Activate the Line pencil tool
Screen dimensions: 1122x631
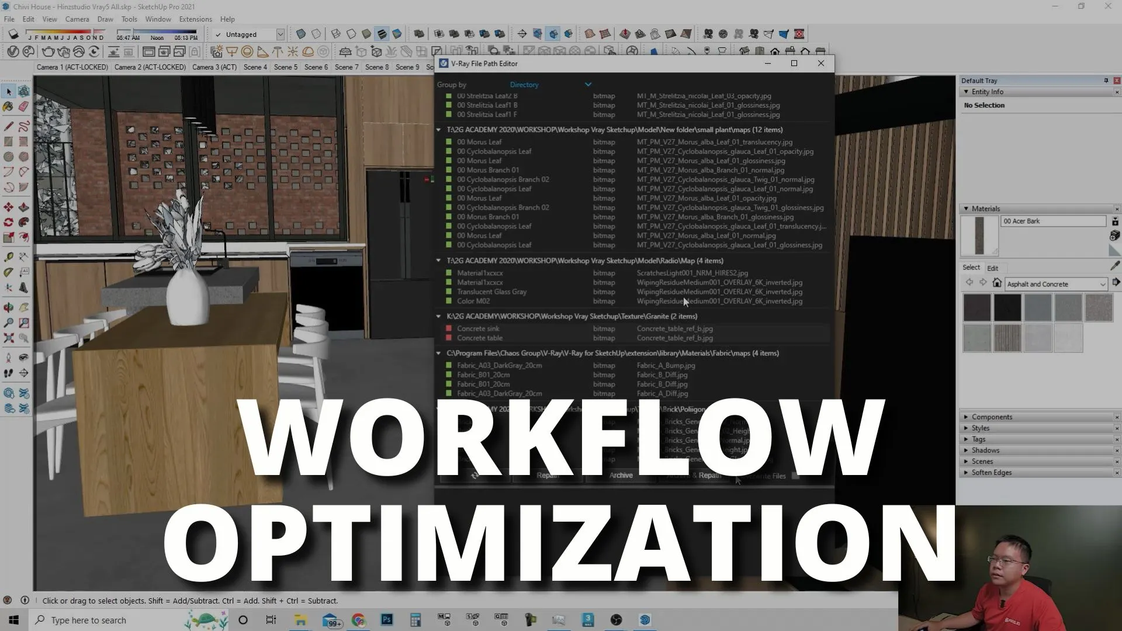coord(9,126)
